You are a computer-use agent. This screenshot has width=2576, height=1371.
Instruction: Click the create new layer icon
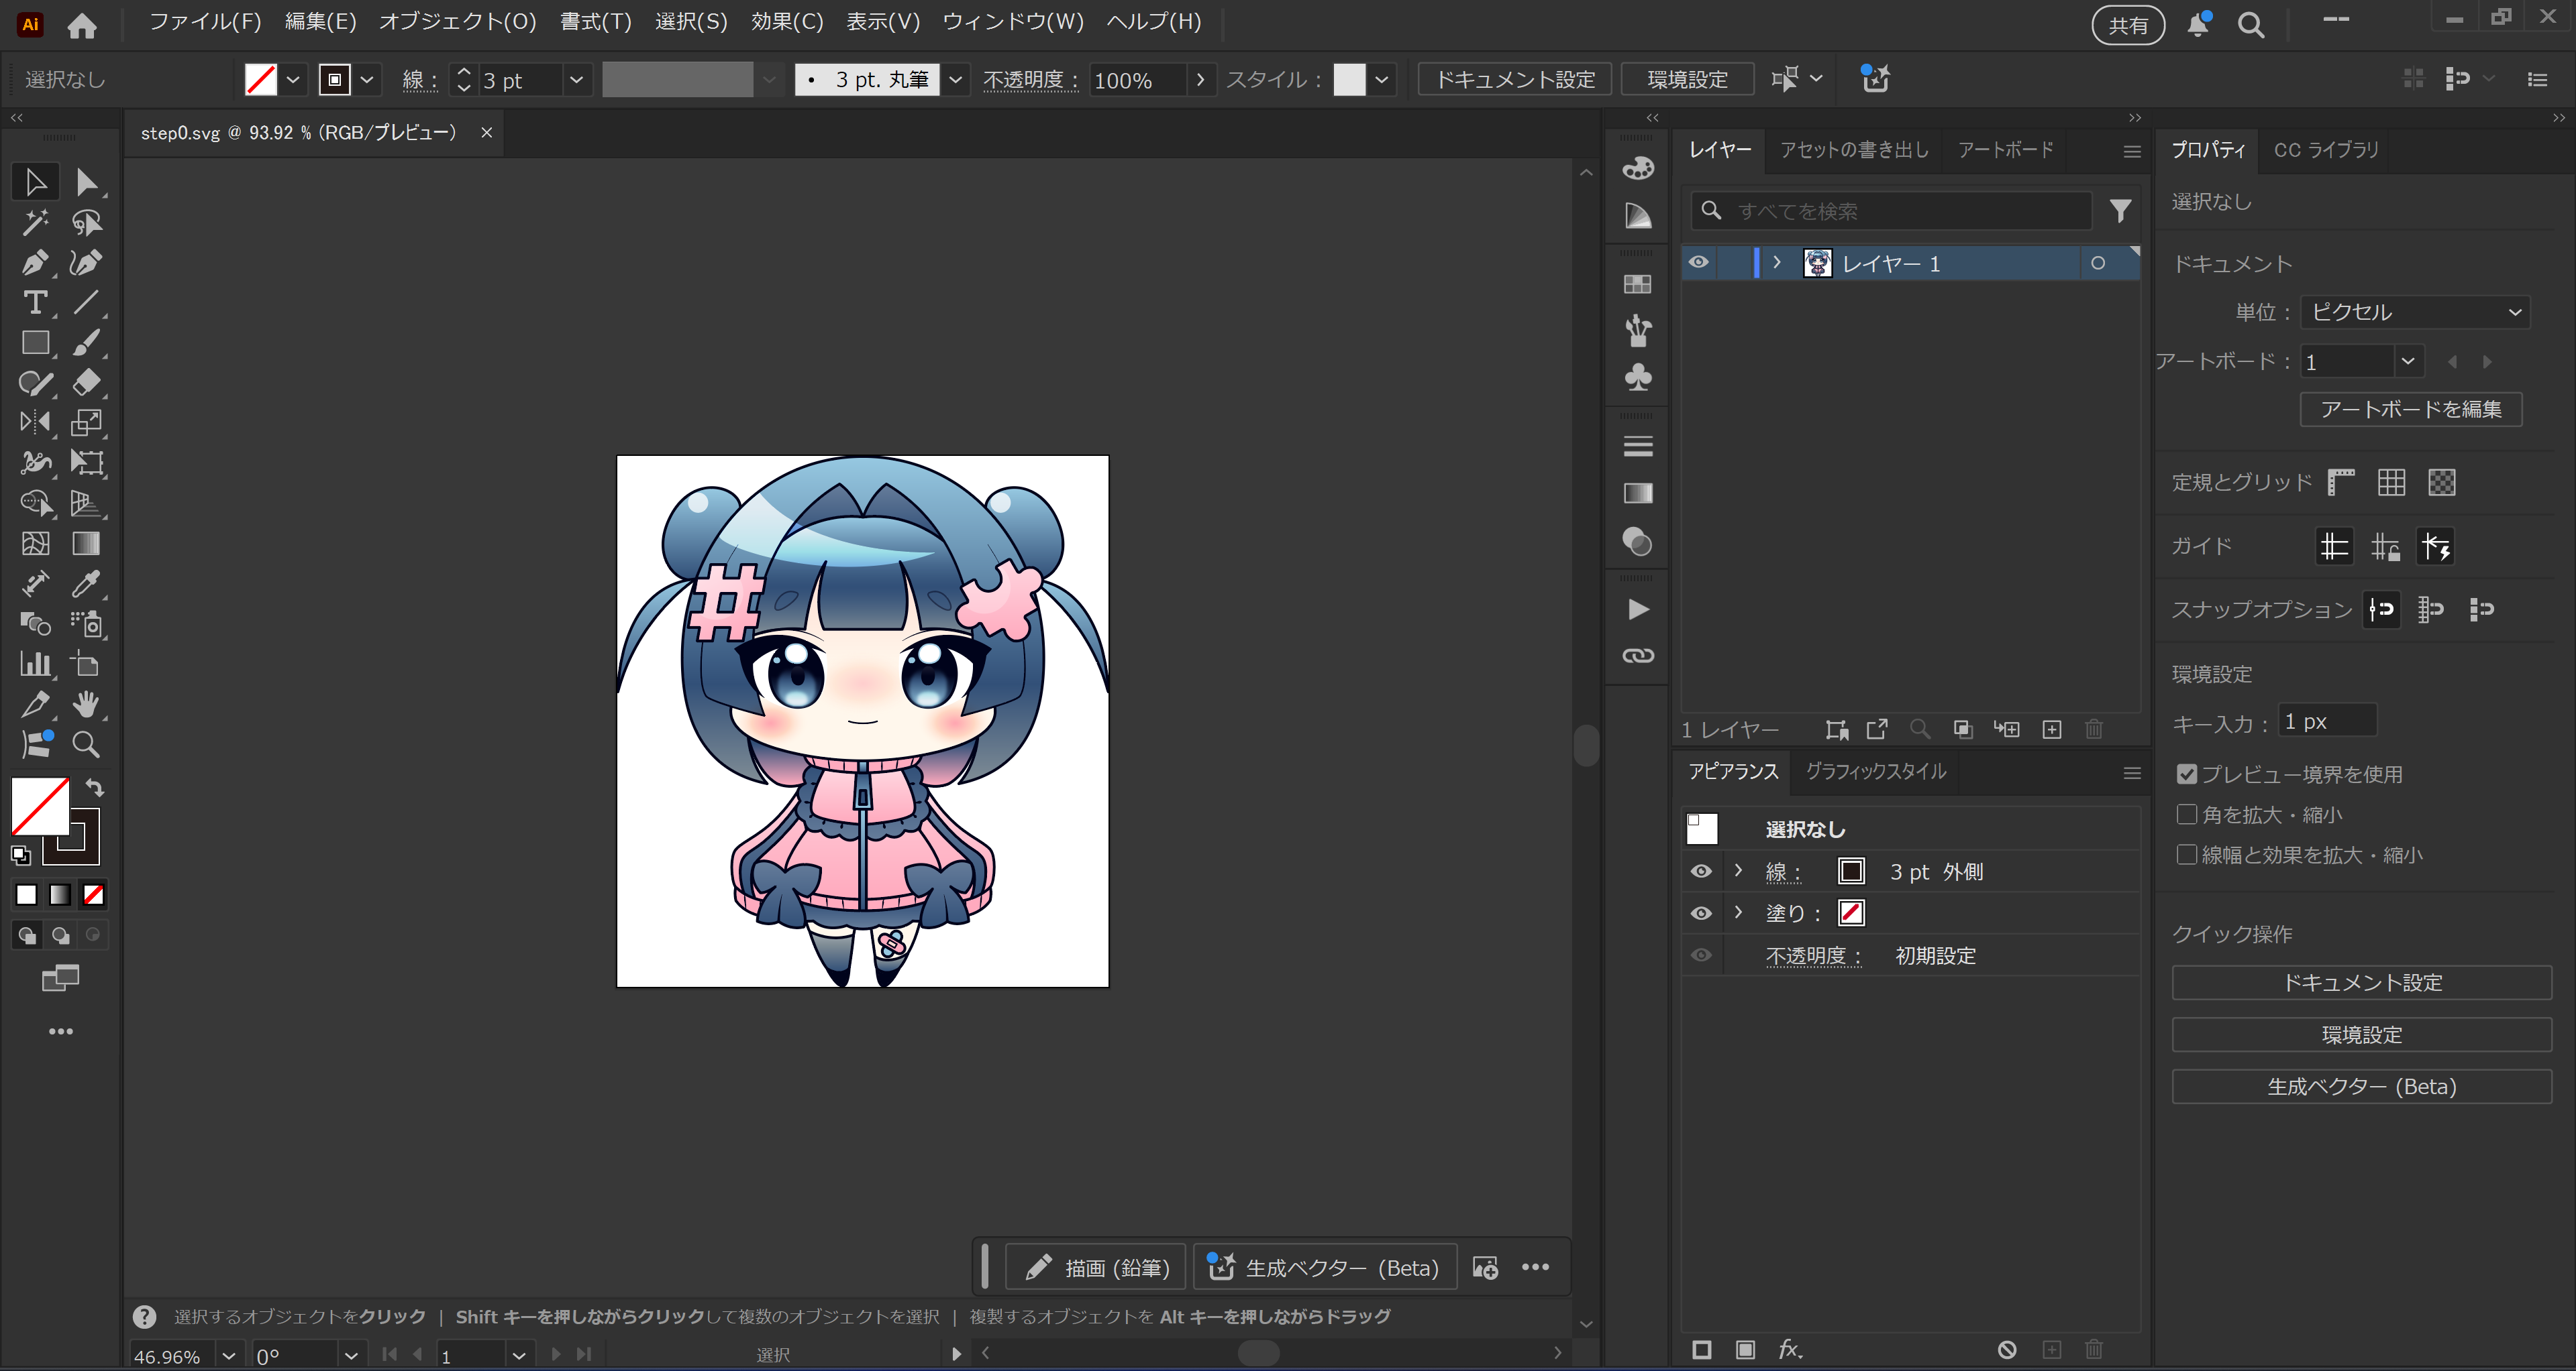(x=2052, y=729)
